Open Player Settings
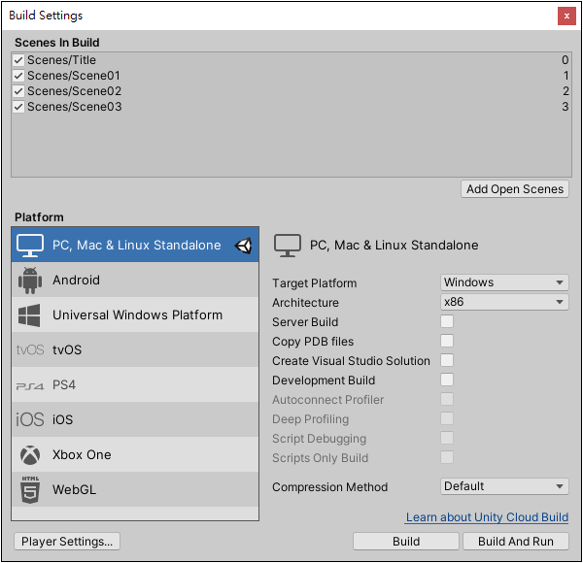The image size is (583, 563). [x=67, y=541]
